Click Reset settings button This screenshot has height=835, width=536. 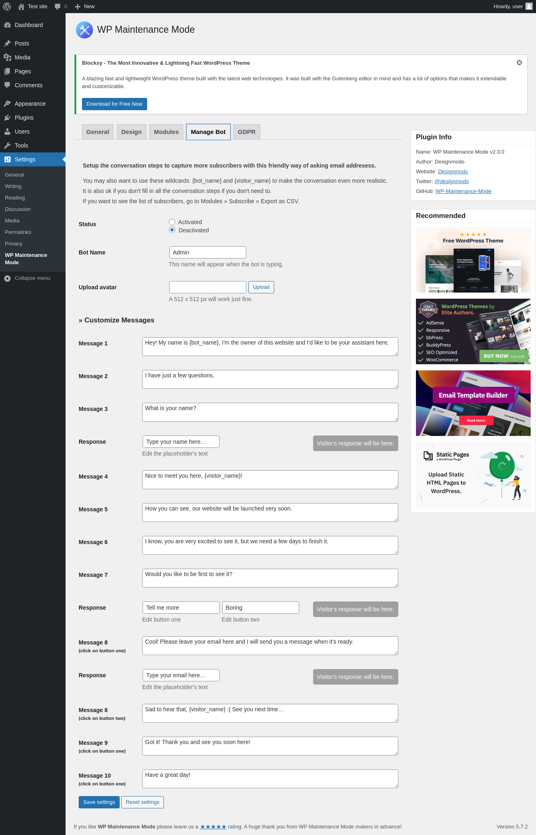pyautogui.click(x=143, y=802)
